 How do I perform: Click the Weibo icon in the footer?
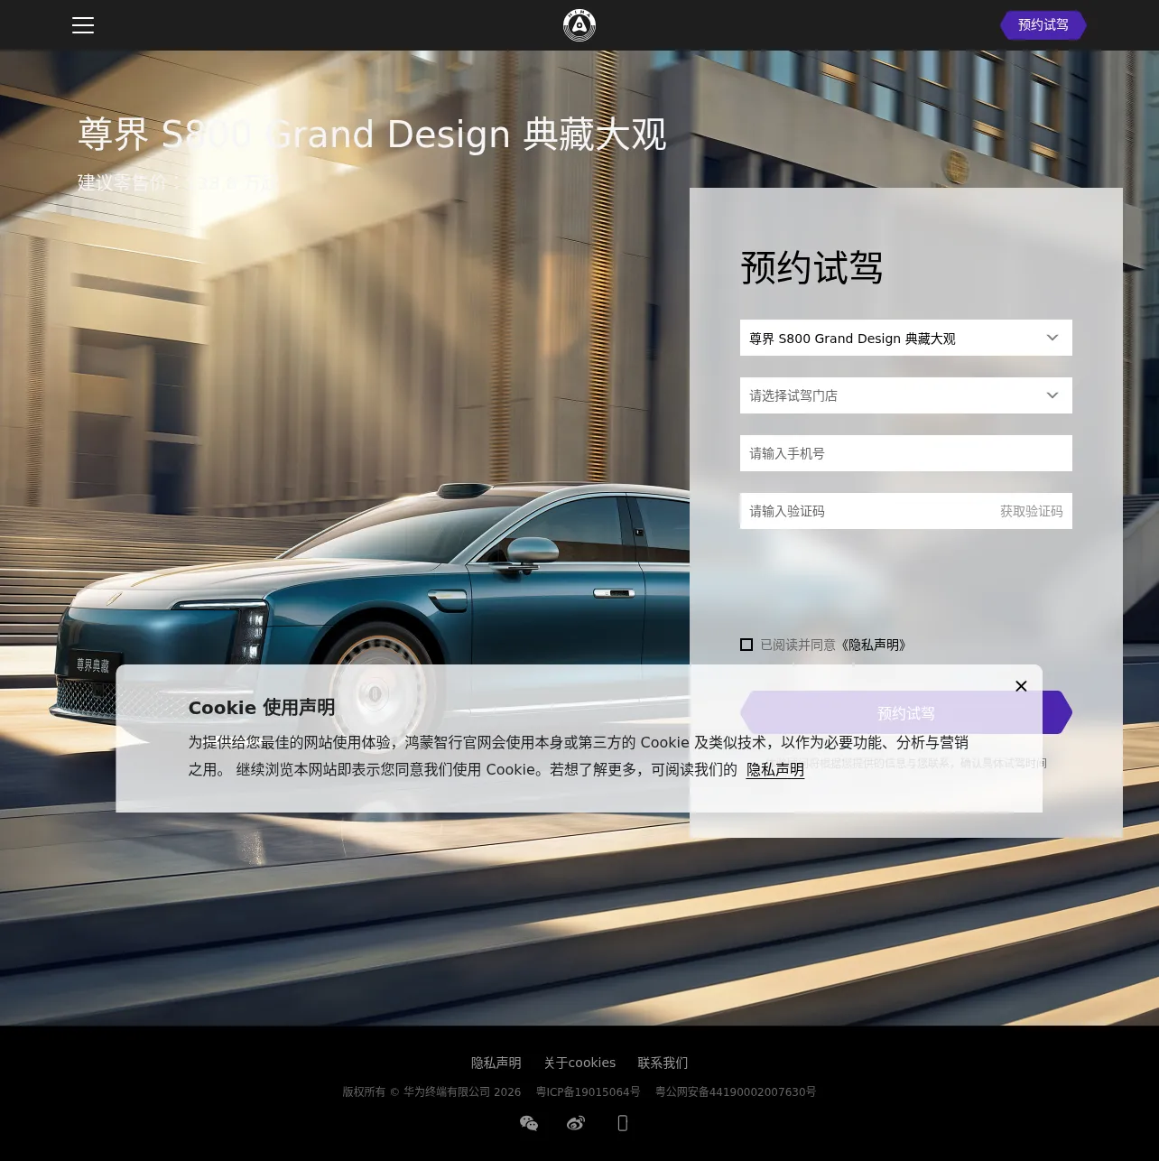click(x=576, y=1123)
